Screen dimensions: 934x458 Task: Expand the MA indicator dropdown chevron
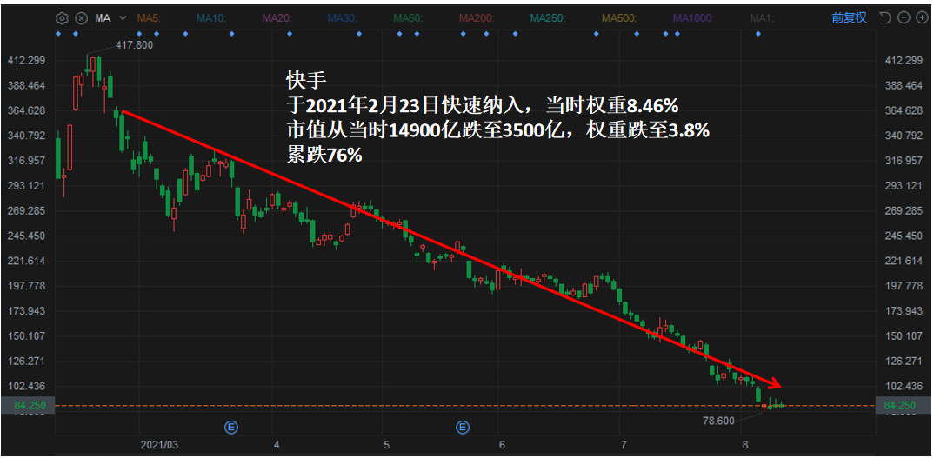pyautogui.click(x=122, y=18)
